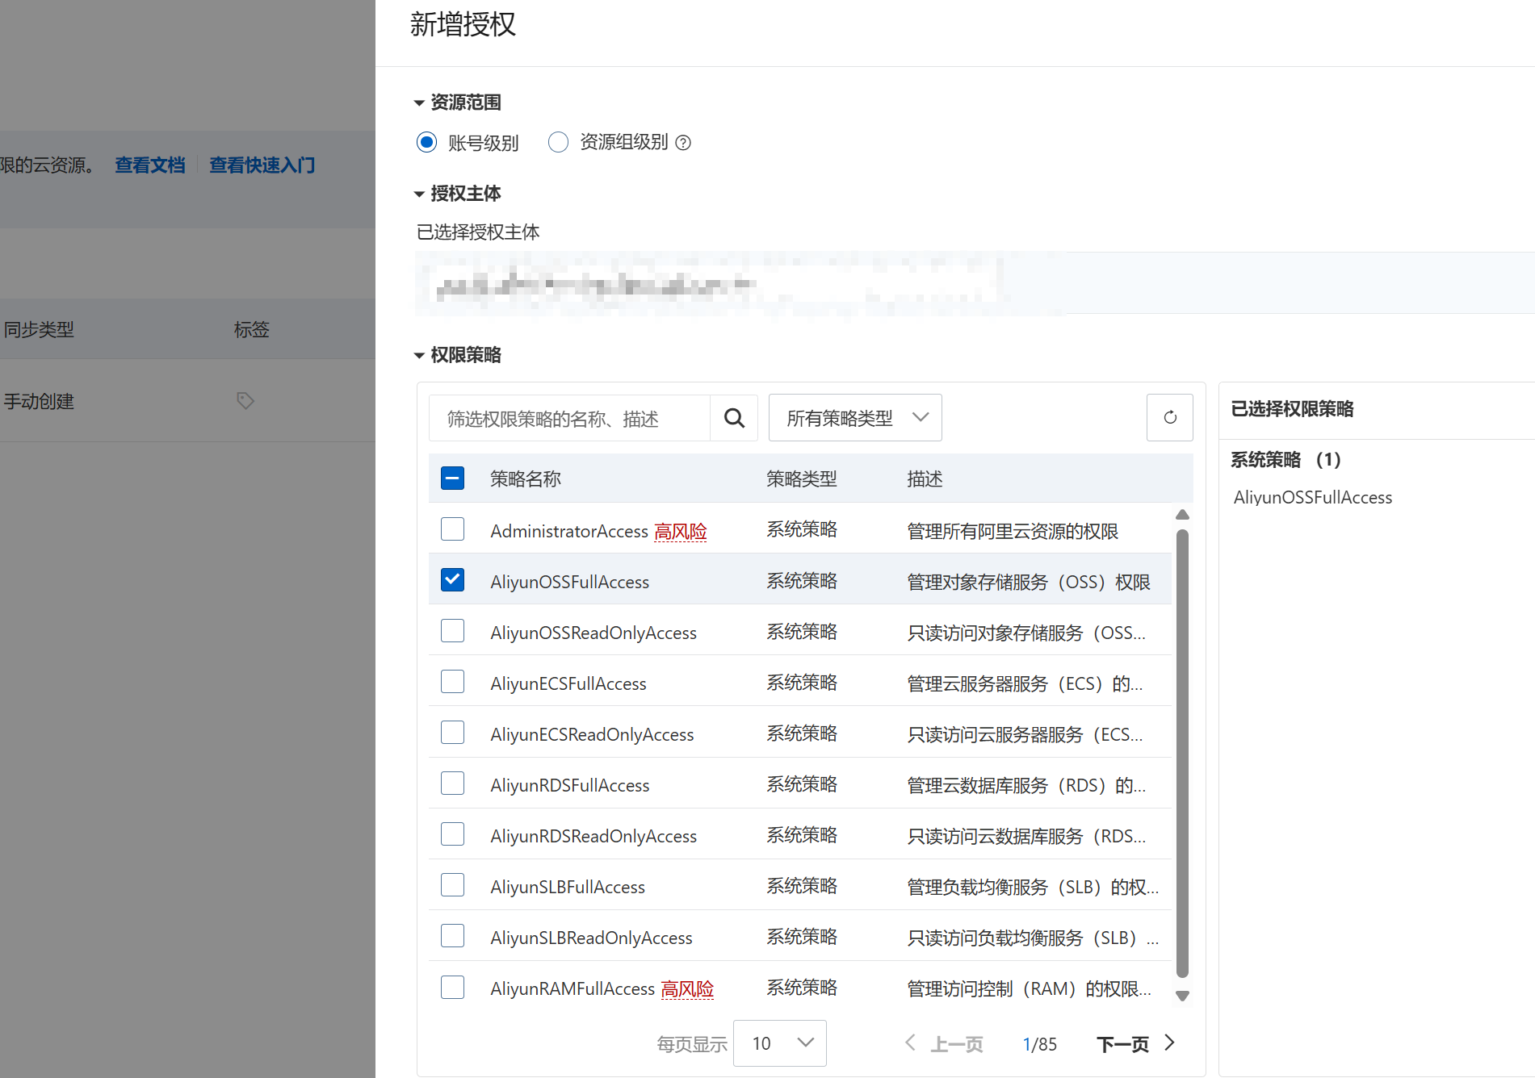Click the 手动创建 cell
Viewport: 1535px width, 1078px height.
39,401
